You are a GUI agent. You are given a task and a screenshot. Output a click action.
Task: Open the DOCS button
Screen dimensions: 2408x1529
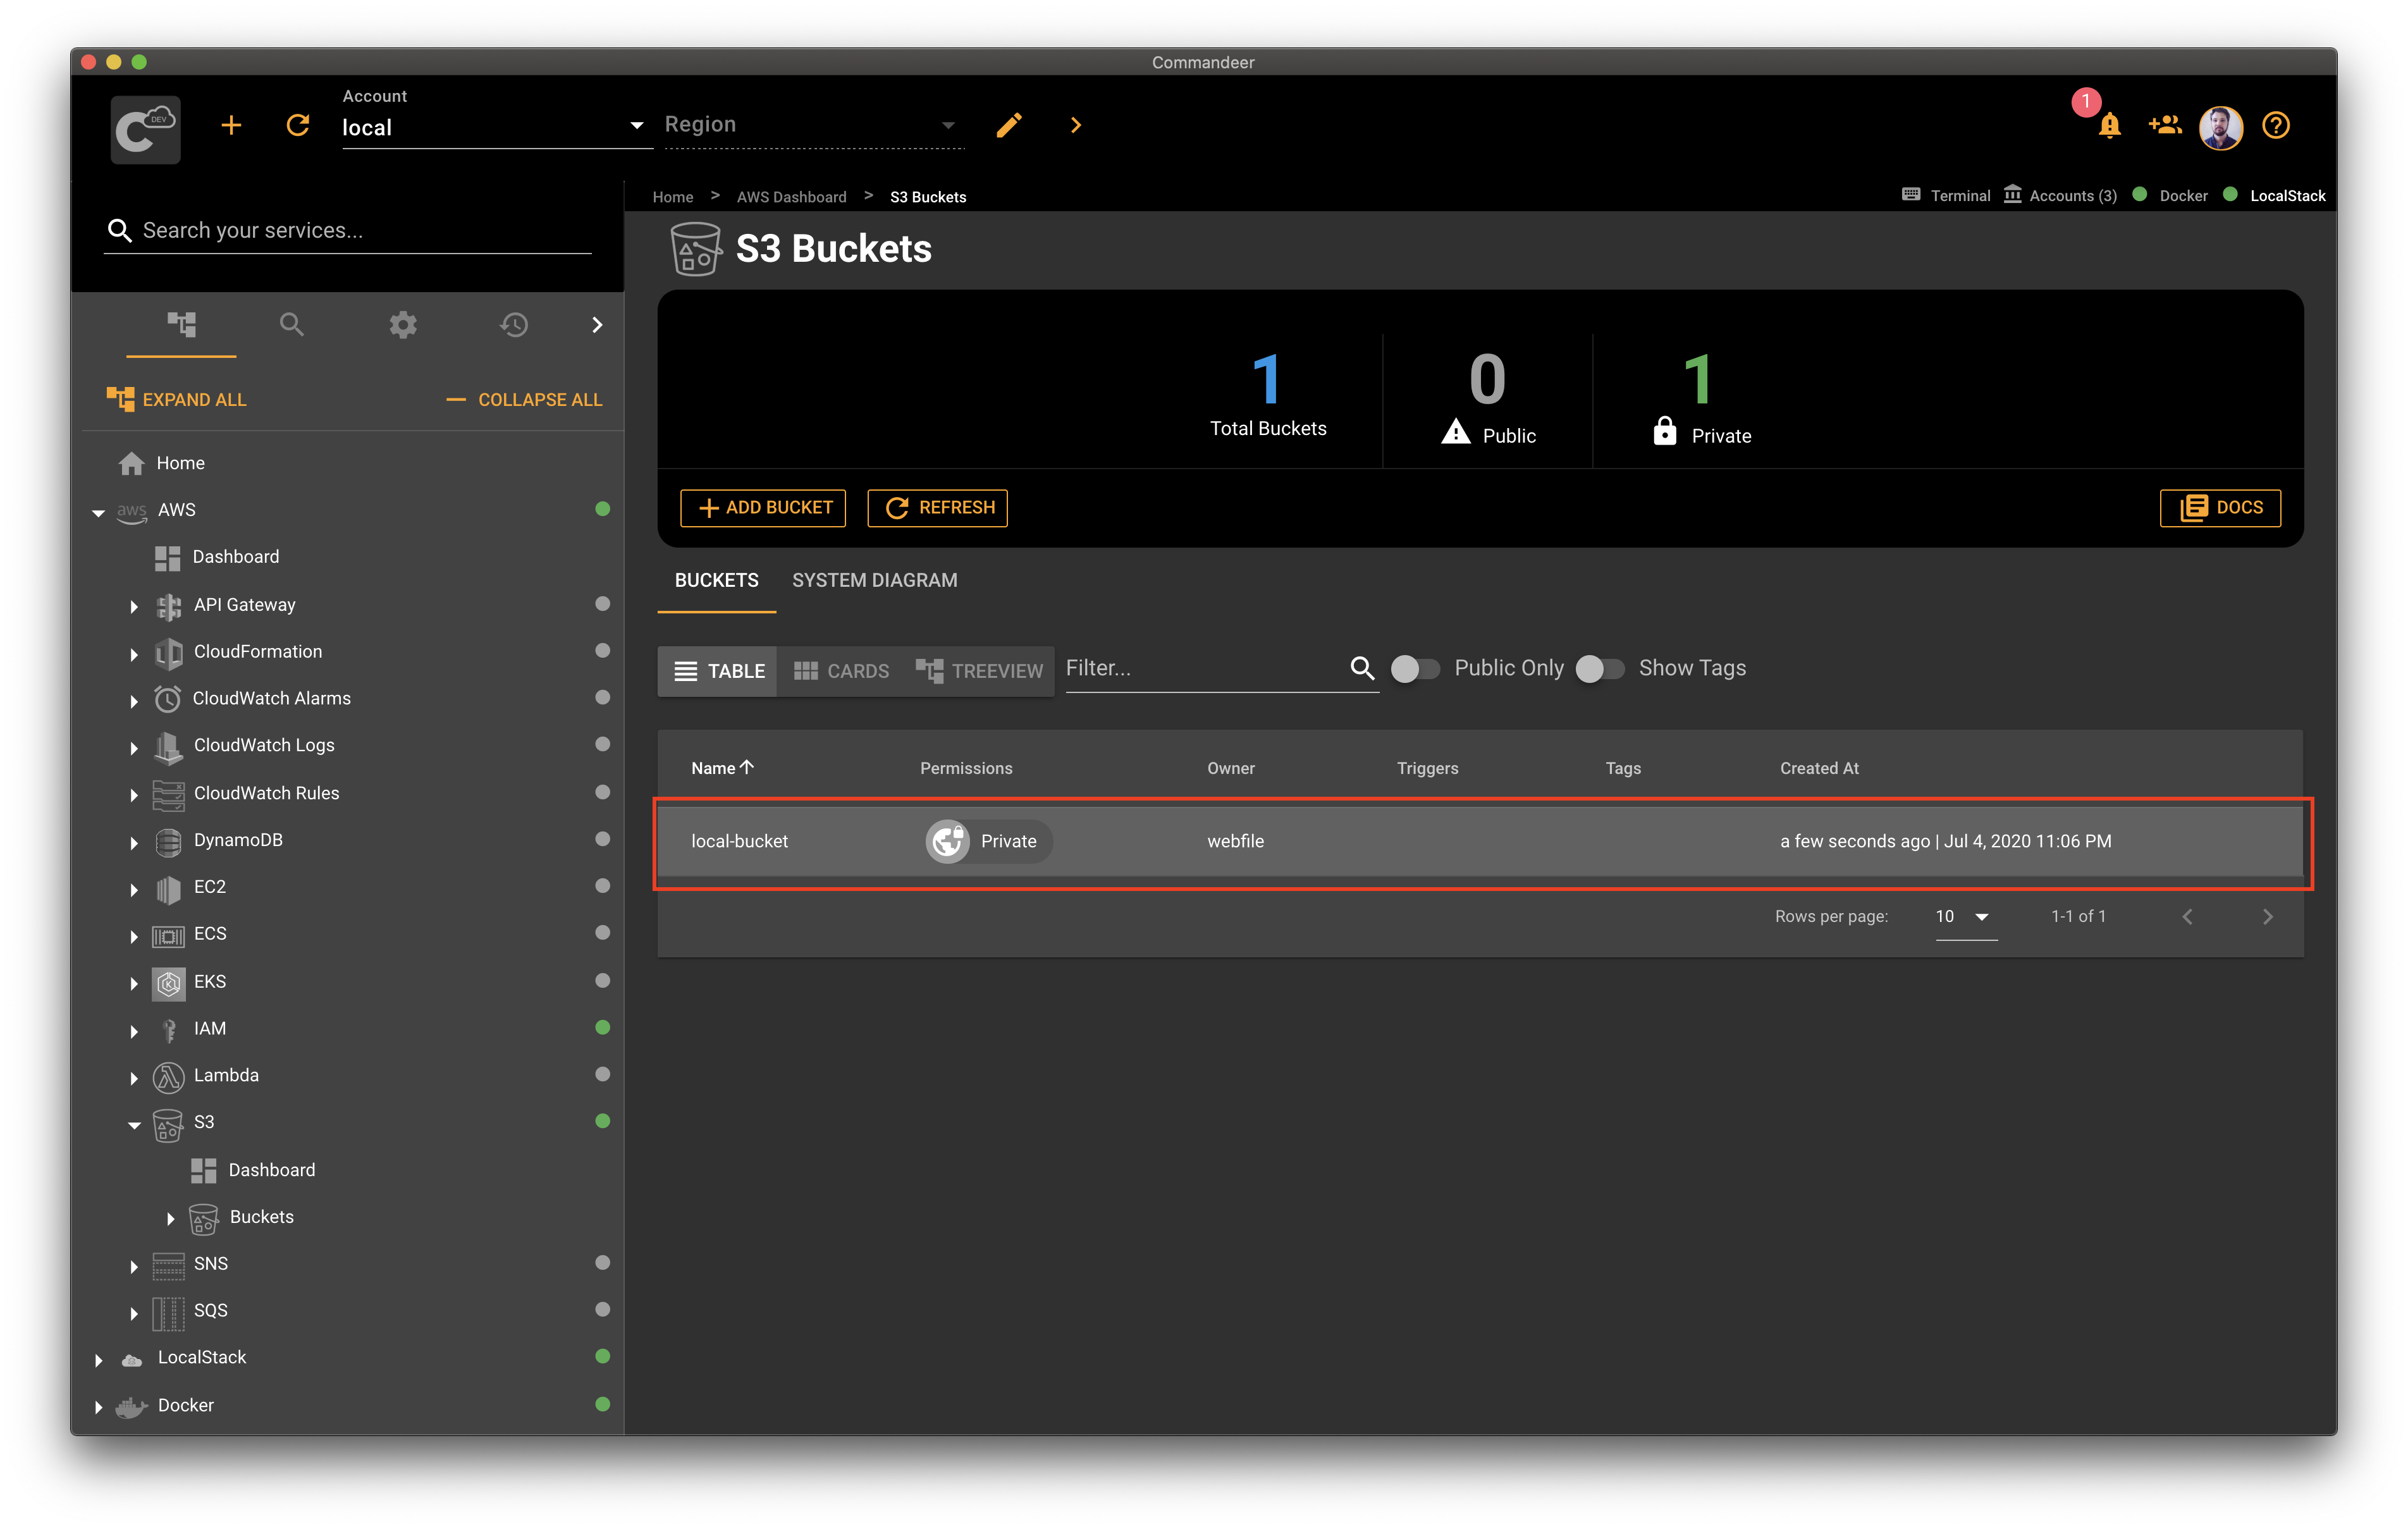[x=2220, y=508]
